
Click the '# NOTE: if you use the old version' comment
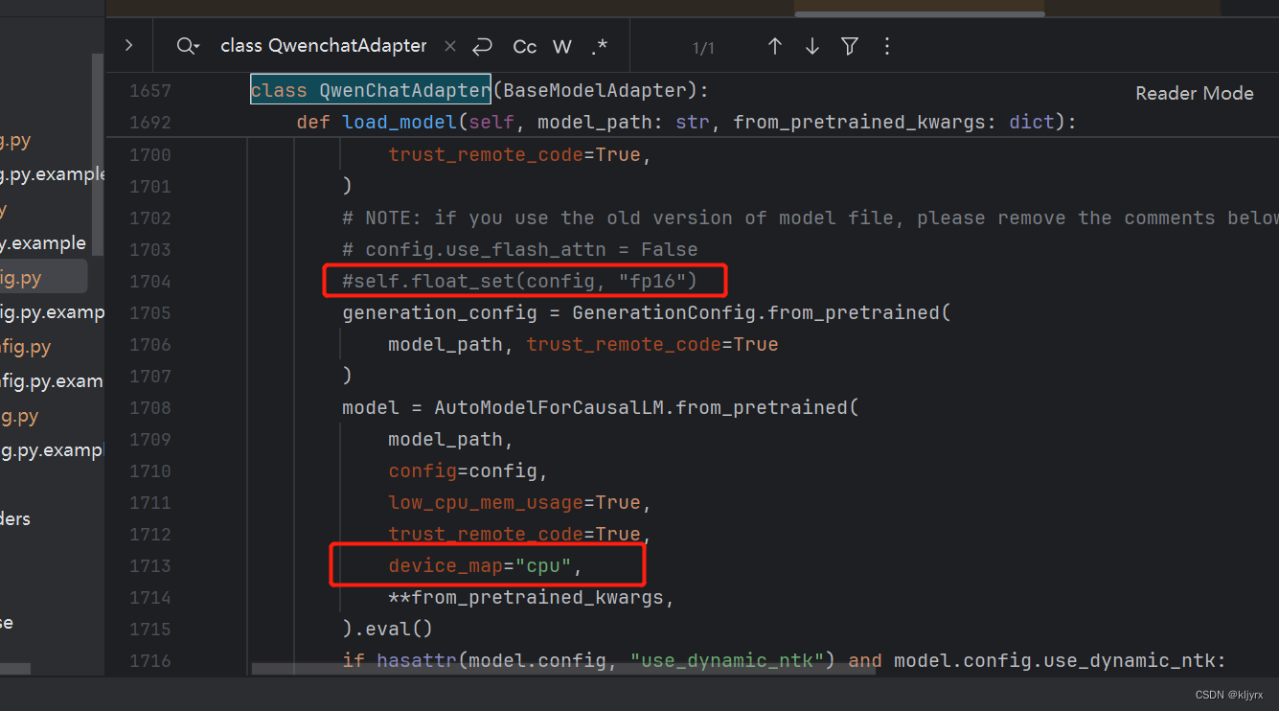(810, 218)
